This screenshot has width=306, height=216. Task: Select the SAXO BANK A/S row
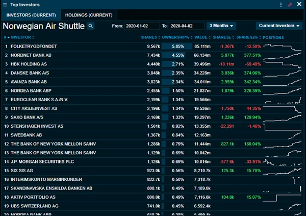click(152, 117)
